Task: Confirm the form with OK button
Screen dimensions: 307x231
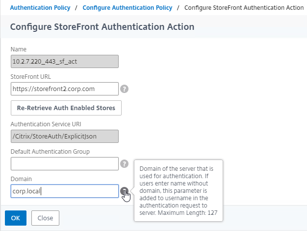Action: click(16, 218)
